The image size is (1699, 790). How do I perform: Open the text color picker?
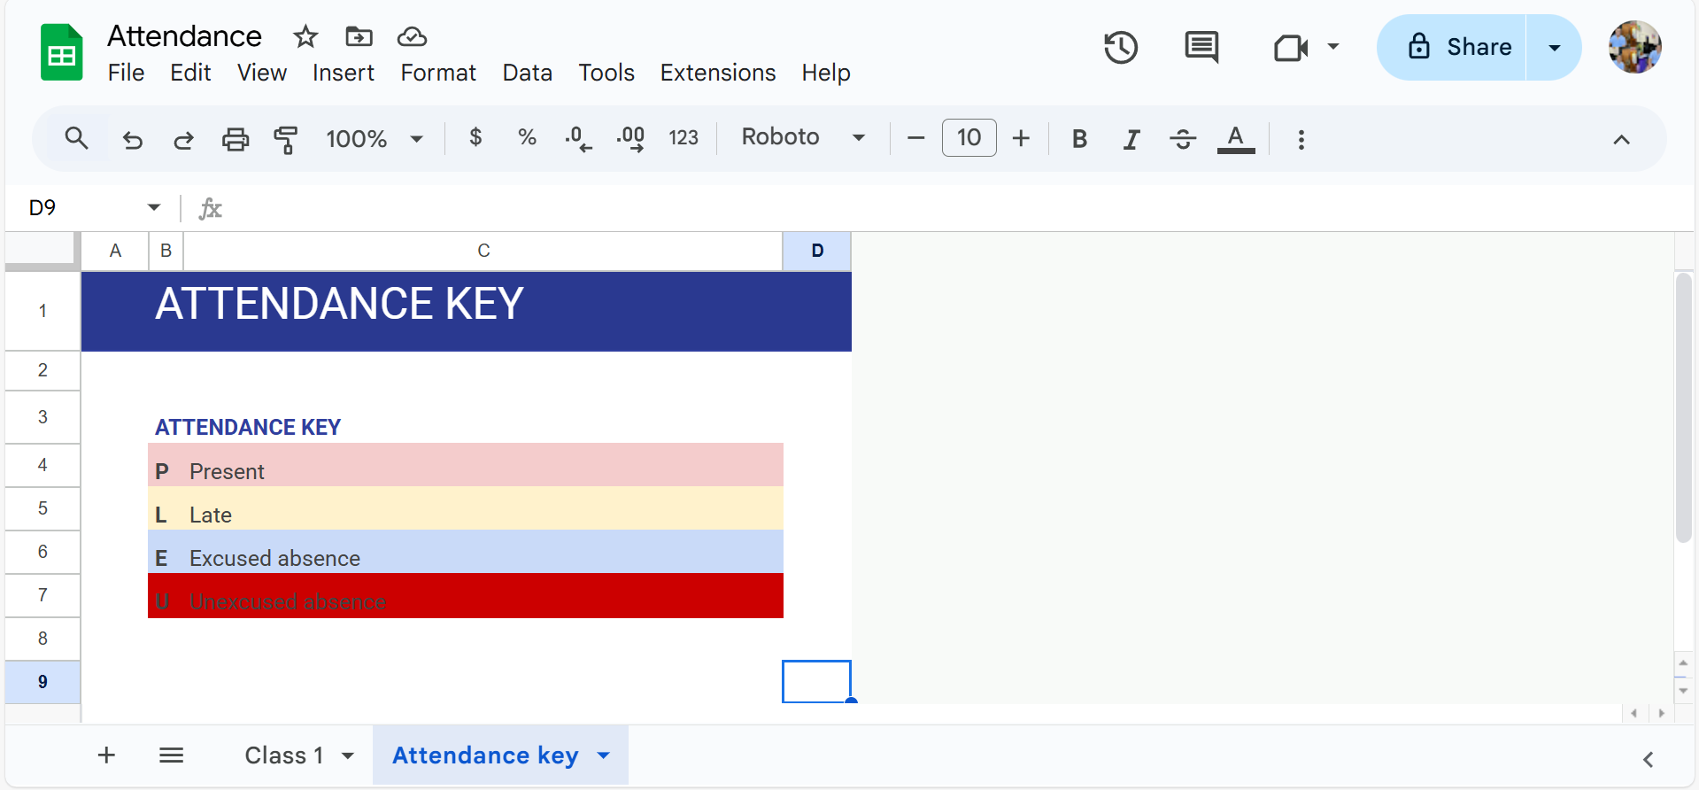(x=1236, y=139)
